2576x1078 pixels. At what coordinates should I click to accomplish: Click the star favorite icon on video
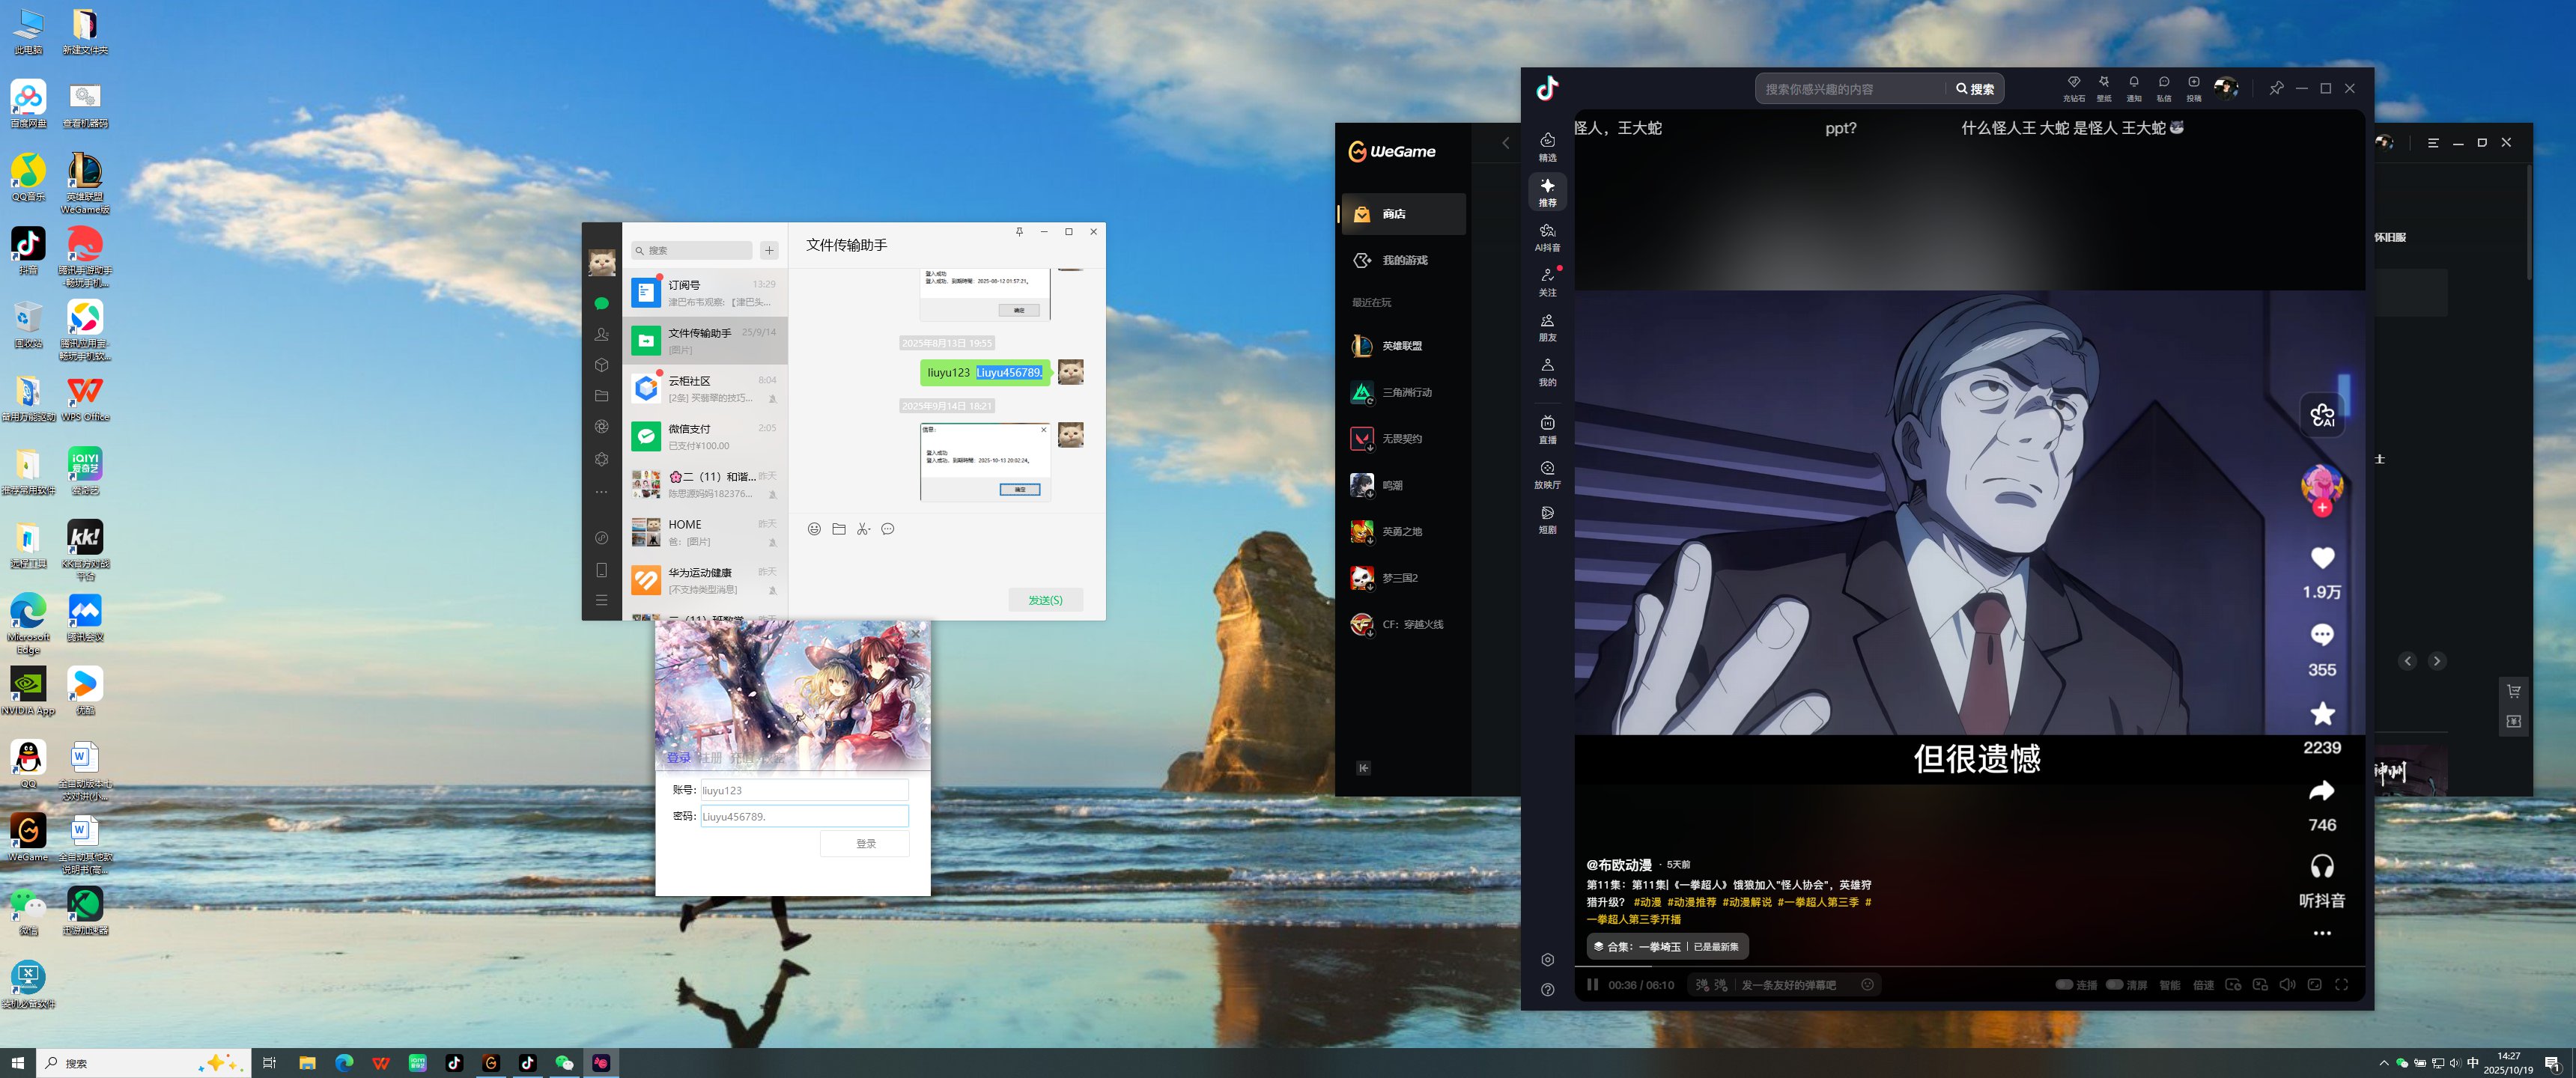pyautogui.click(x=2321, y=713)
